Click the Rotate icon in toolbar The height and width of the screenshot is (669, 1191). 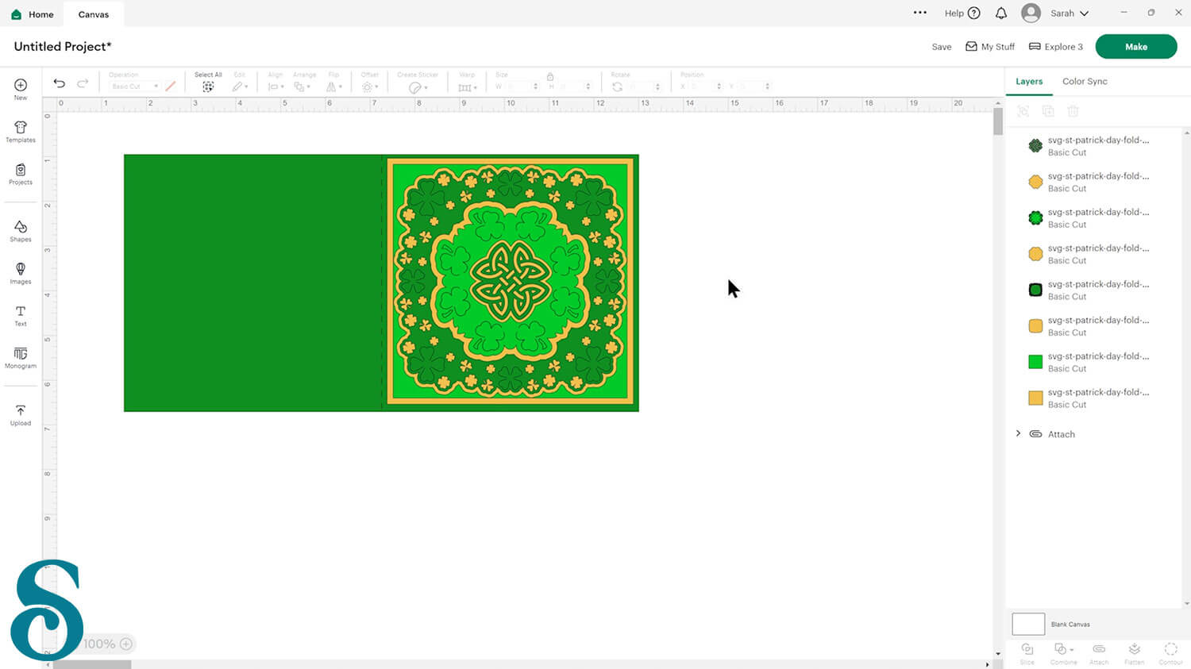tap(617, 87)
